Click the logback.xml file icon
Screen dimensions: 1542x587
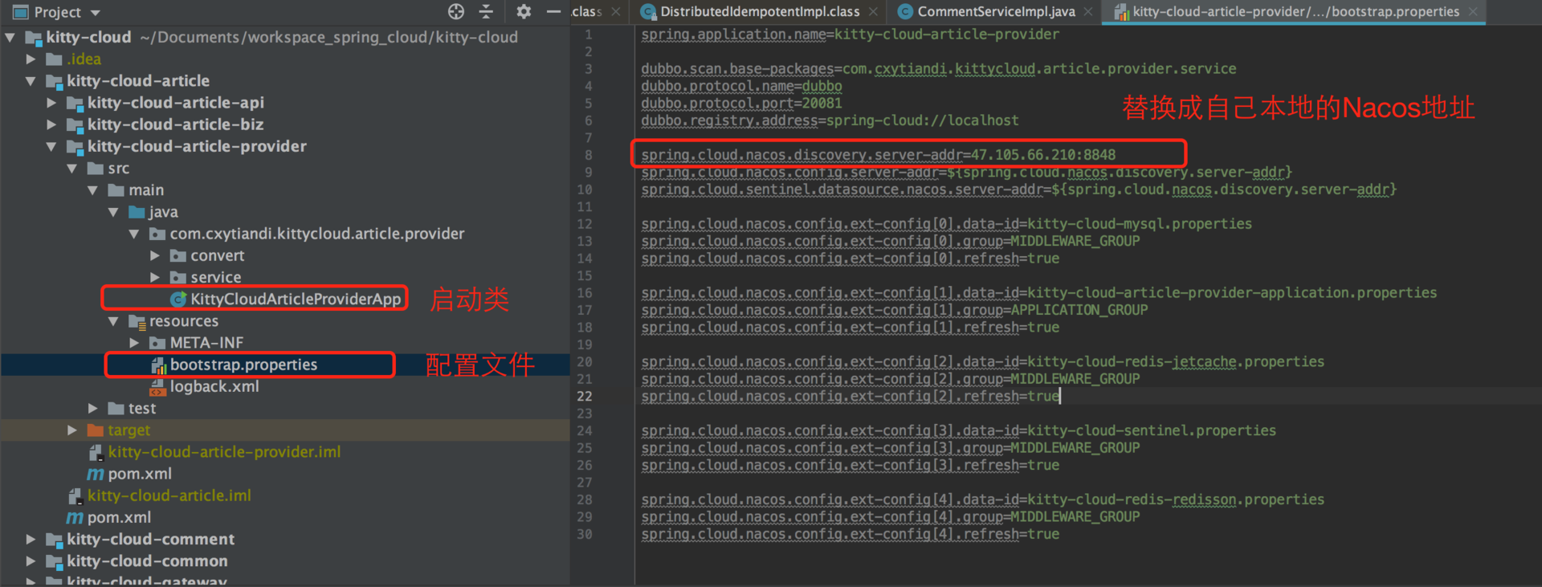pyautogui.click(x=158, y=387)
